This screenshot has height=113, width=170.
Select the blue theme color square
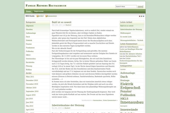143,16
